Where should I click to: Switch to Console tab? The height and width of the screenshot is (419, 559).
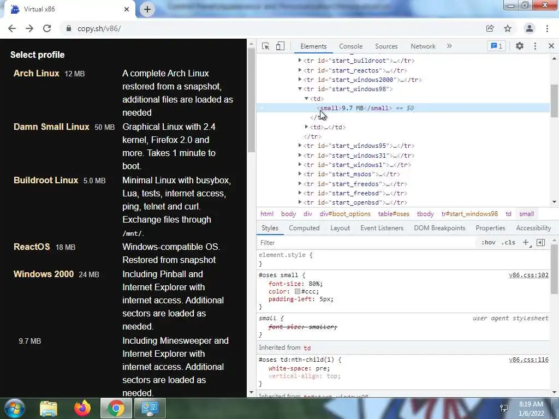[350, 46]
